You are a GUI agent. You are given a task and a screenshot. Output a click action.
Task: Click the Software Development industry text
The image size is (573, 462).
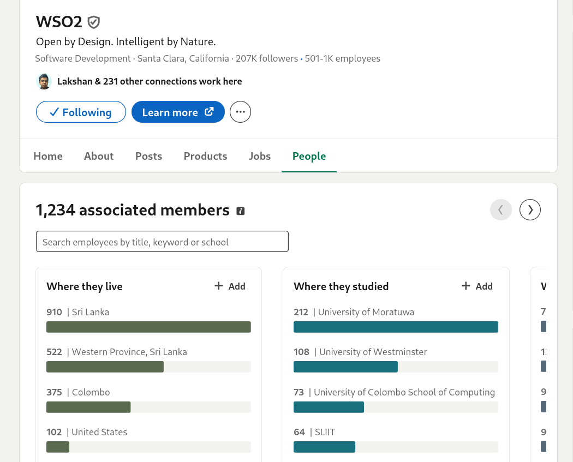(82, 58)
